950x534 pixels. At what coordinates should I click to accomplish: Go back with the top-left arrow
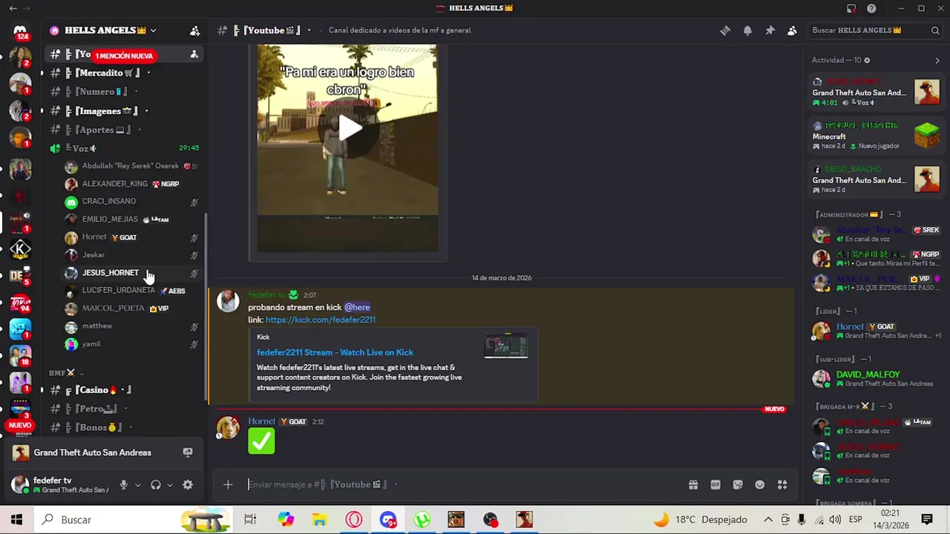[13, 8]
